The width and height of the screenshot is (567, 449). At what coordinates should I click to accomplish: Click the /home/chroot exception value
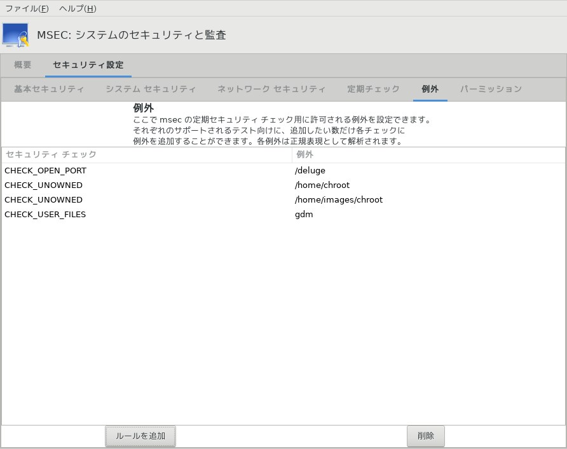322,185
